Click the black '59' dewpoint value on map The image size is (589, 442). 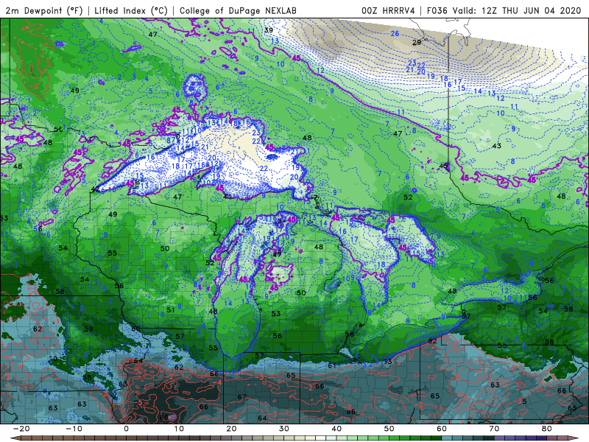(88, 329)
